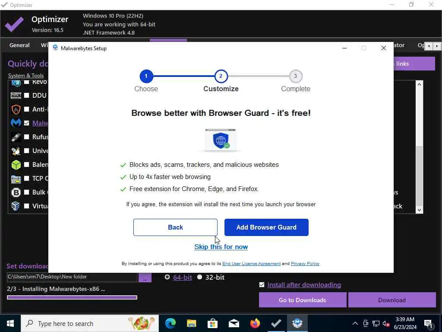Click list scrollbar down arrow

[419, 210]
